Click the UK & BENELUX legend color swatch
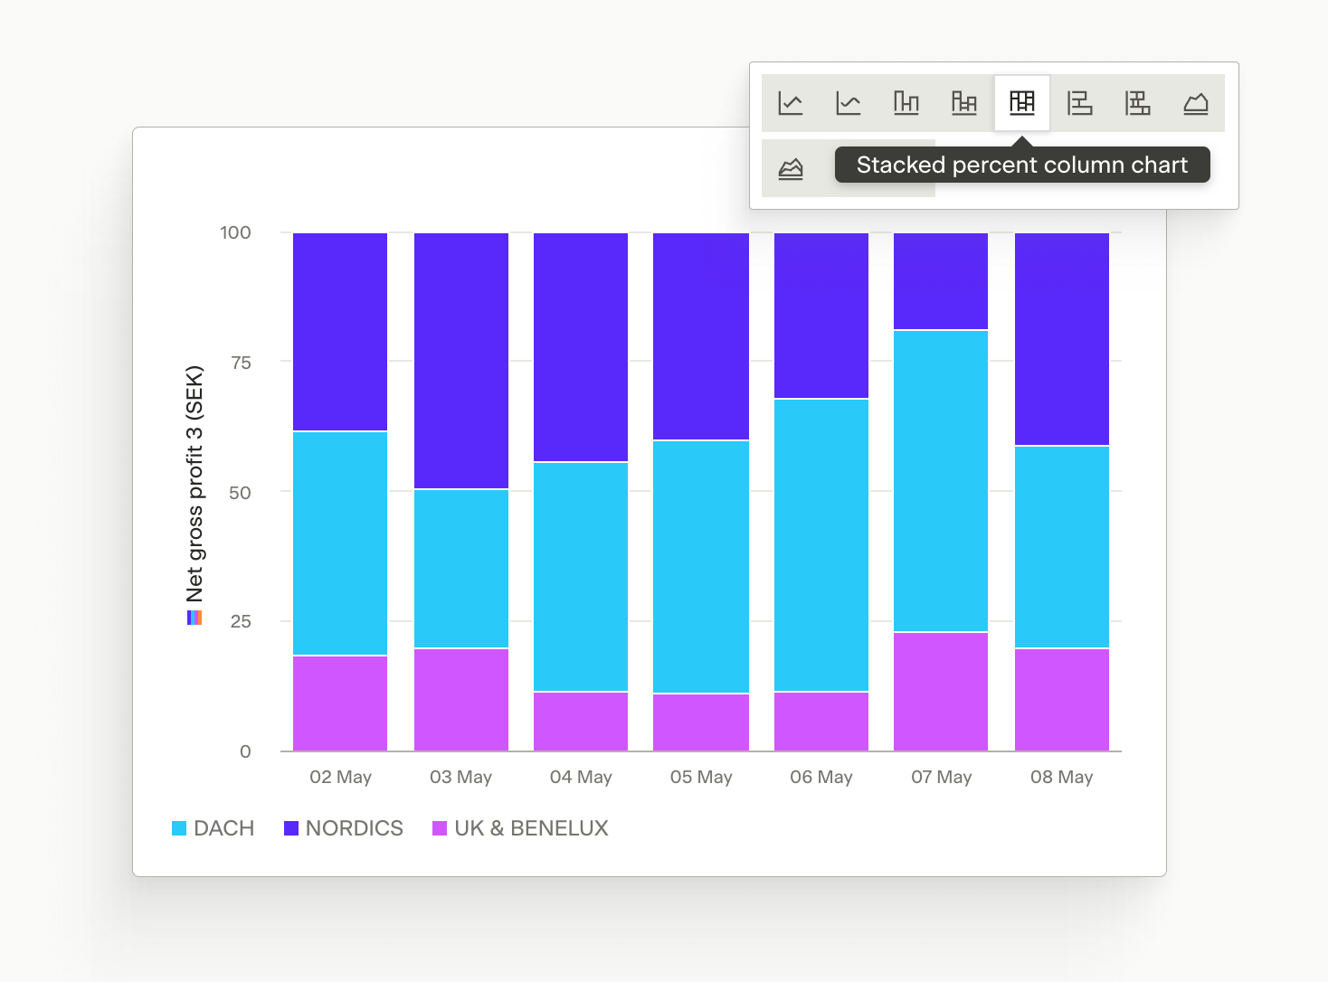The height and width of the screenshot is (982, 1328). tap(440, 828)
